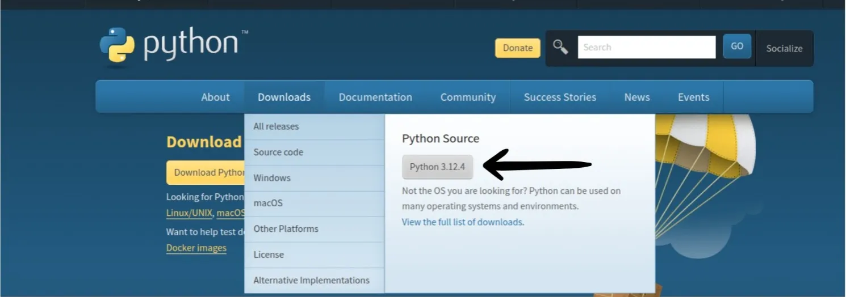Click the Python 3.12.4 download button
Viewport: 846px width, 297px height.
(437, 167)
